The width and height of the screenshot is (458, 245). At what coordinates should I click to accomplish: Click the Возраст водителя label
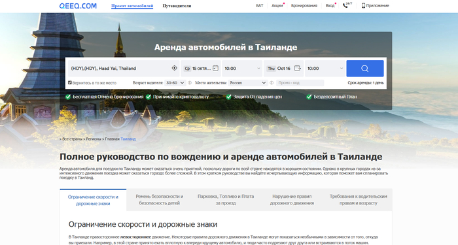coord(148,83)
